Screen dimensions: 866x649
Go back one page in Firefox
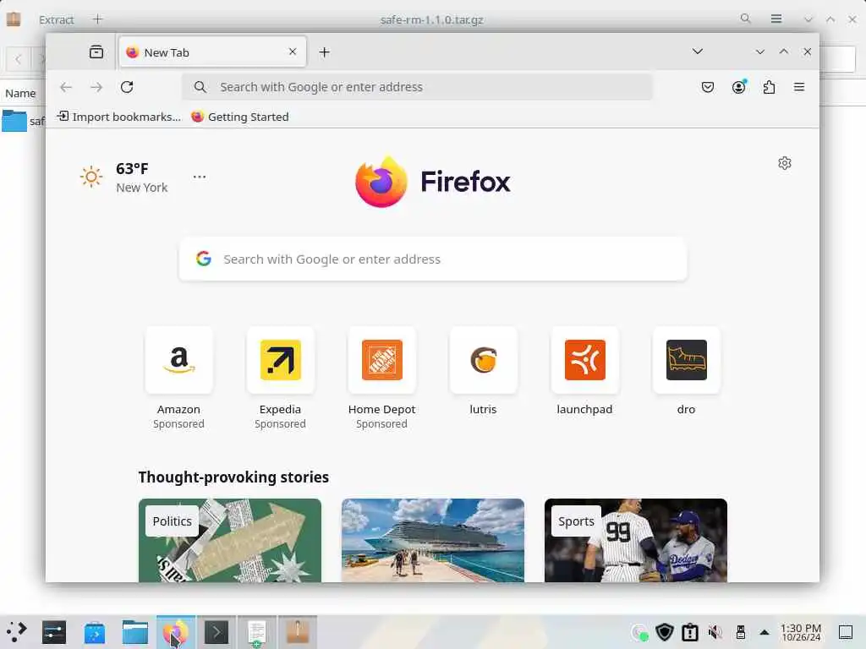pos(66,87)
